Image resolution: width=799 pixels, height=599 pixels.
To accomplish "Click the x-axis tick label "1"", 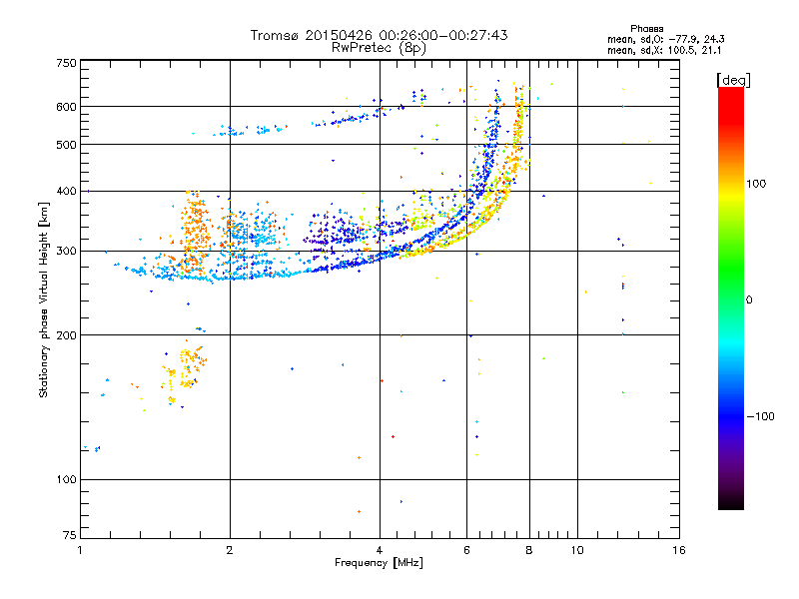I will pos(80,550).
